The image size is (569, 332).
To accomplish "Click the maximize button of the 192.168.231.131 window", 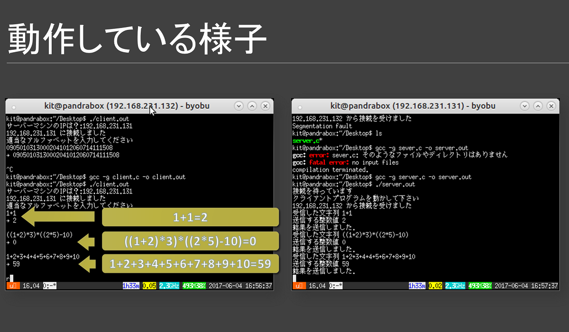I will (539, 106).
